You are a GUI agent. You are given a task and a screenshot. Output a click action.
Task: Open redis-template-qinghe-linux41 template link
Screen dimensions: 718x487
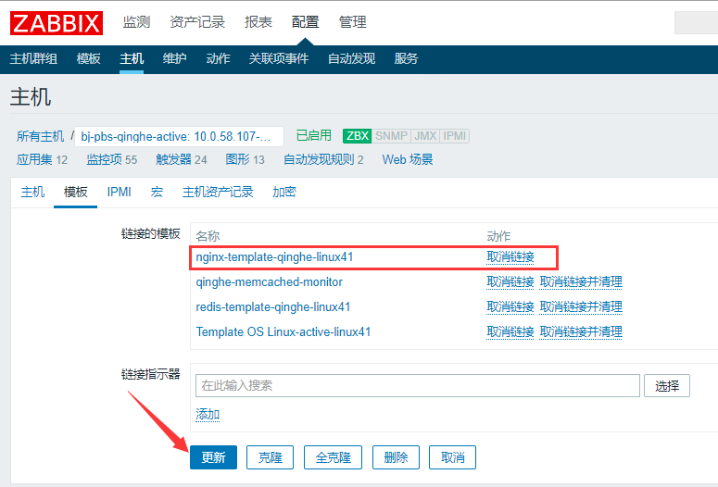[273, 307]
